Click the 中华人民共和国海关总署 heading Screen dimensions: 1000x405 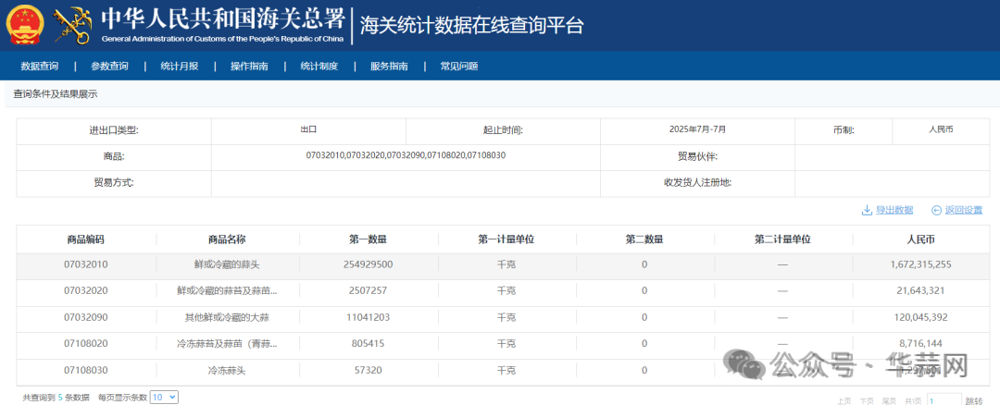(x=222, y=19)
